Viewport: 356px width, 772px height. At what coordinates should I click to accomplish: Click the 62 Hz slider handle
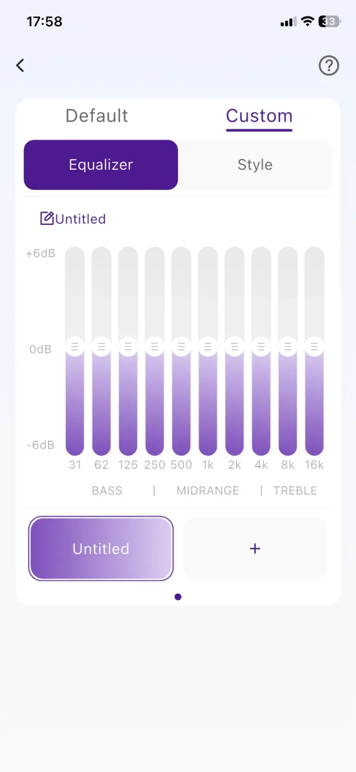point(101,347)
